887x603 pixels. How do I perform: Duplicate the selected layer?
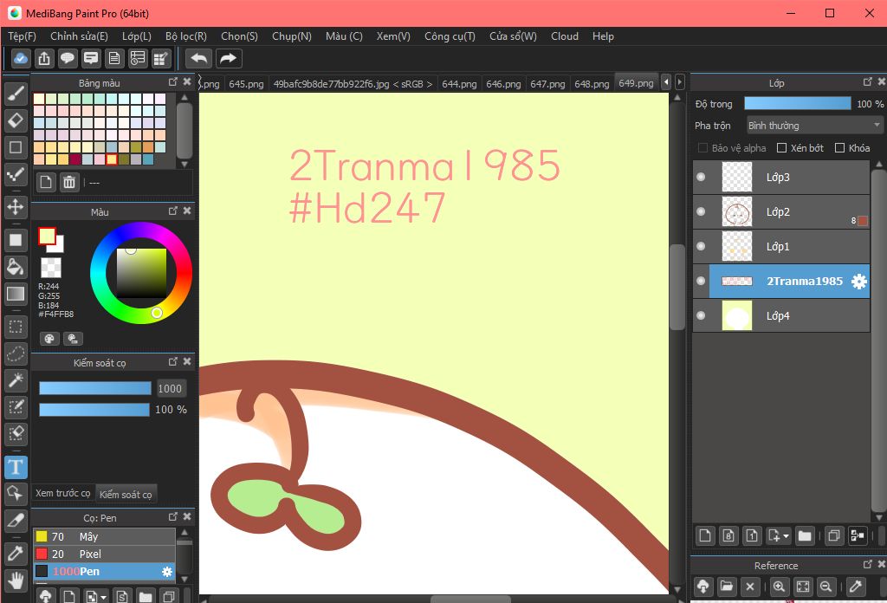(834, 535)
